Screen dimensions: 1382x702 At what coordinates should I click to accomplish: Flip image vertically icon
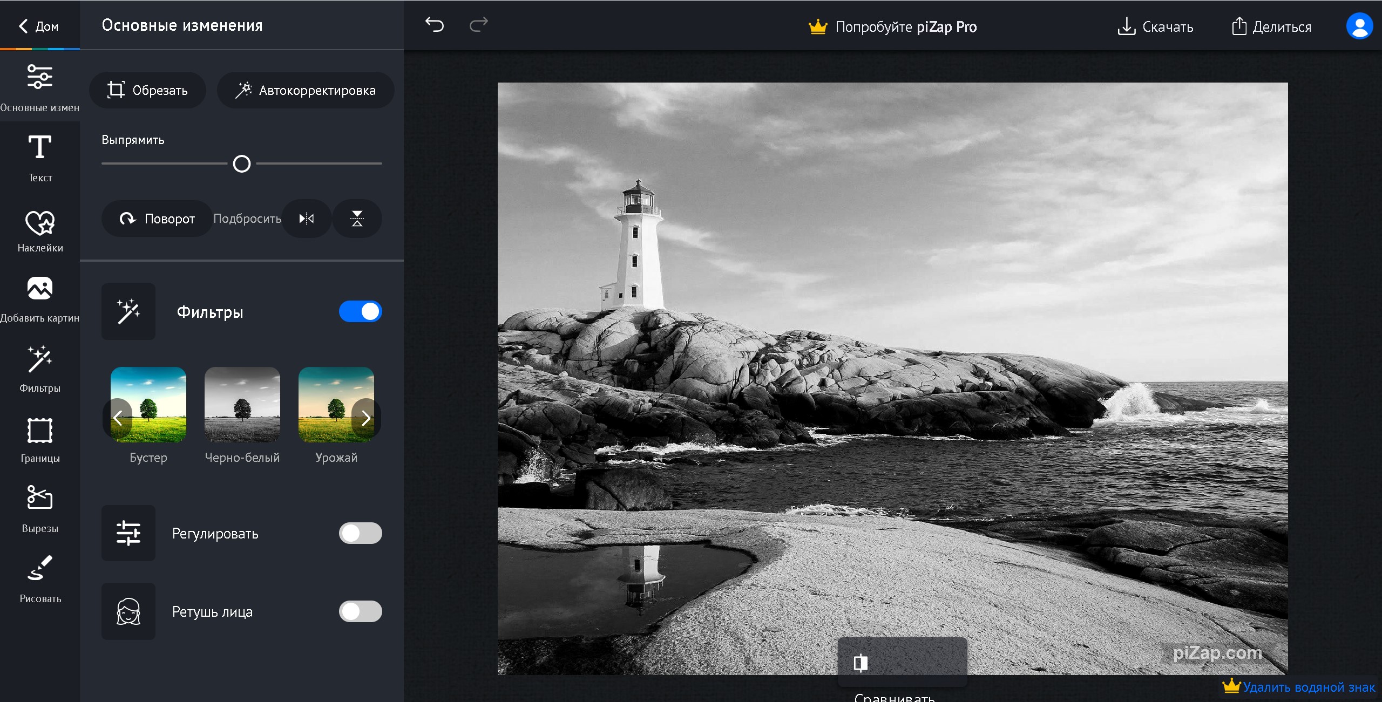[357, 219]
